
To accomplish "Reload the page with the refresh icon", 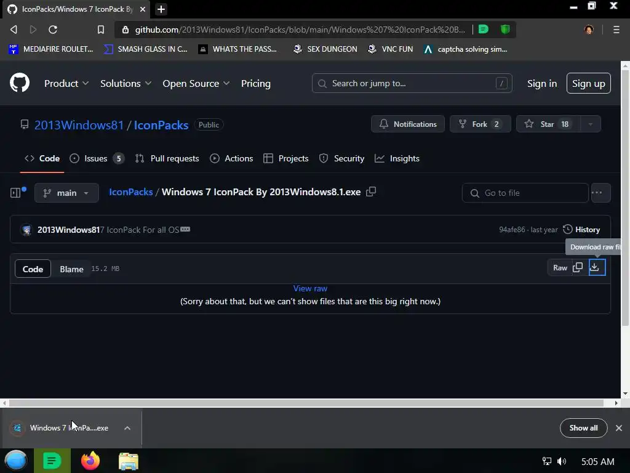I will 53,30.
